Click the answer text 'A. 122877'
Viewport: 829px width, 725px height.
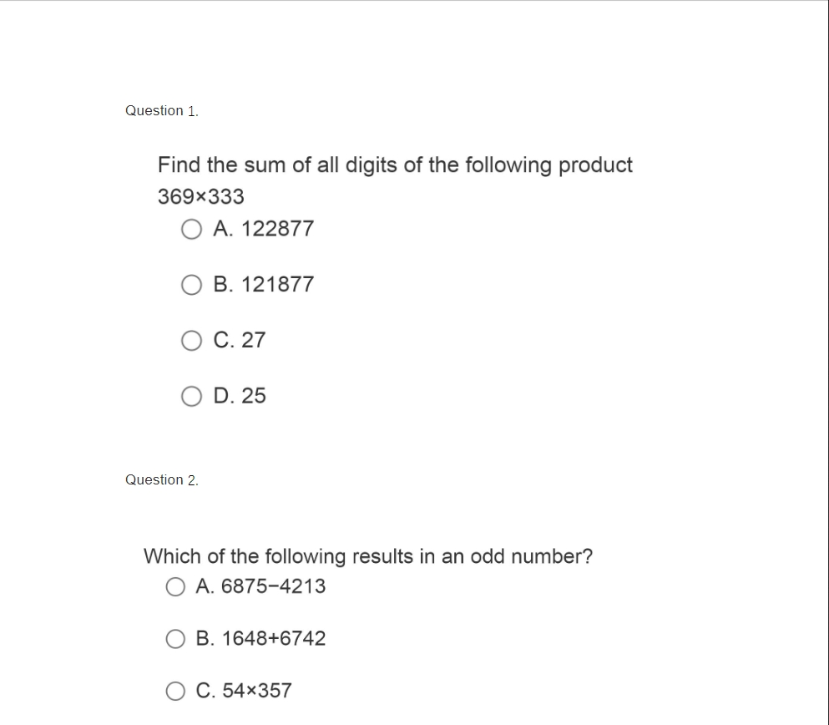pyautogui.click(x=263, y=229)
